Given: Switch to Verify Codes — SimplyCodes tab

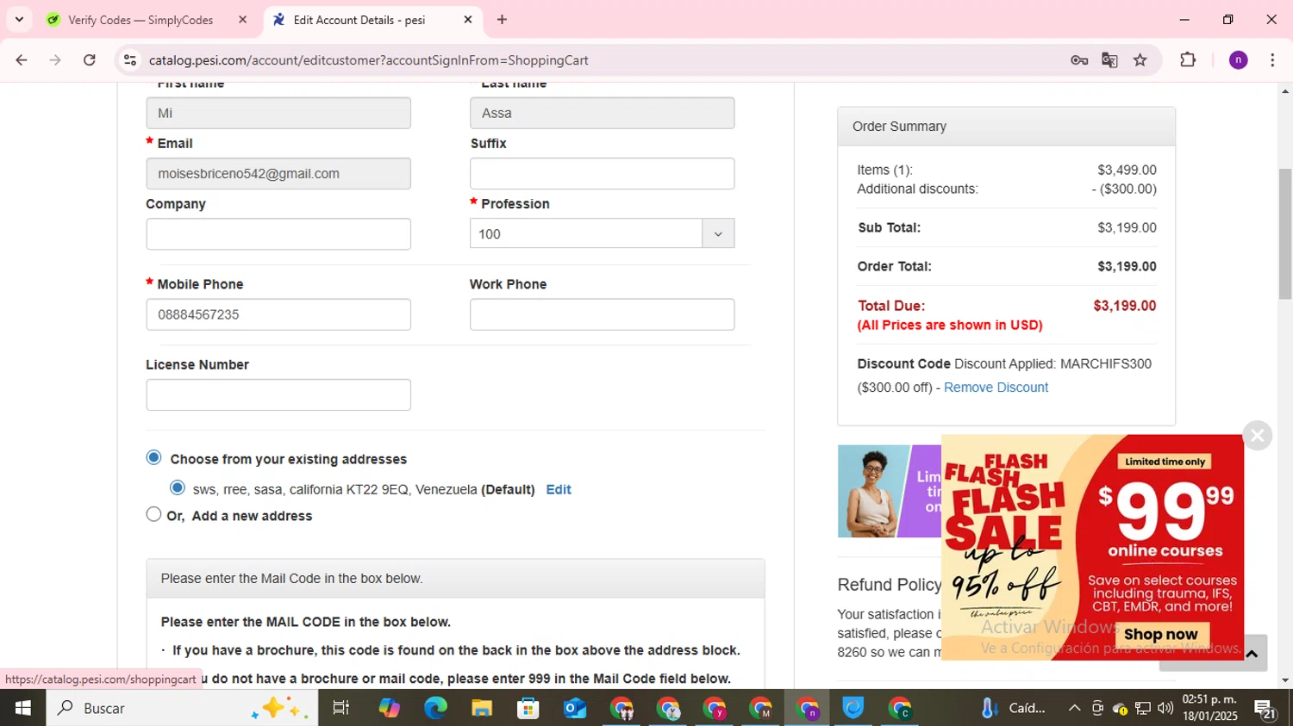Looking at the screenshot, I should [141, 20].
